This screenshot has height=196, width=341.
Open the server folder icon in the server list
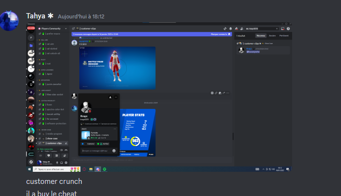pyautogui.click(x=31, y=45)
